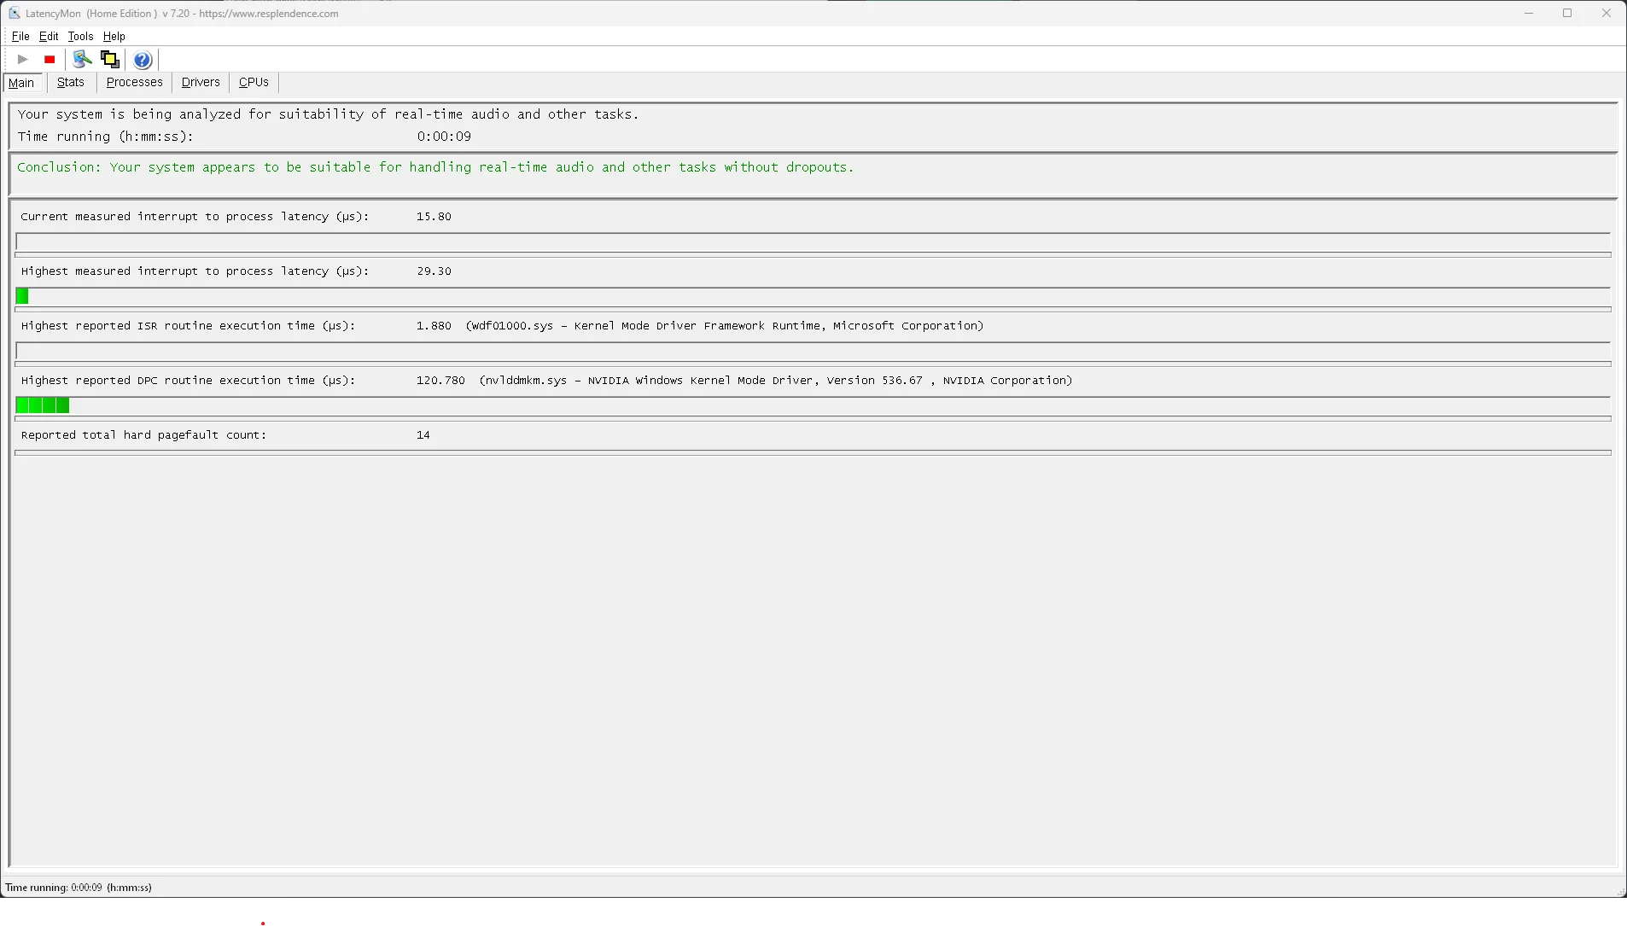Switch to the Processes tab
This screenshot has height=926, width=1627.
(135, 83)
